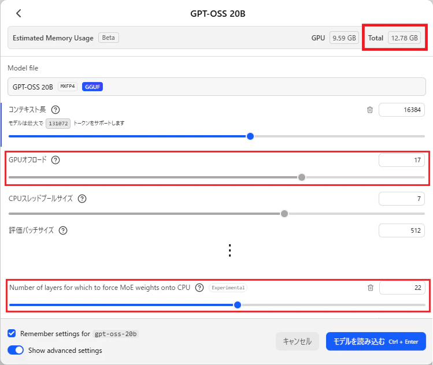Click the CPU thread pool field showing 7
Viewport: 433px width, 365px height.
pyautogui.click(x=402, y=199)
